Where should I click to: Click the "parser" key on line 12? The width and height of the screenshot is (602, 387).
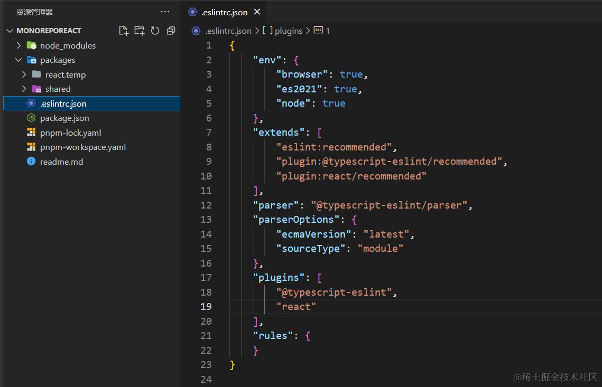(x=276, y=205)
